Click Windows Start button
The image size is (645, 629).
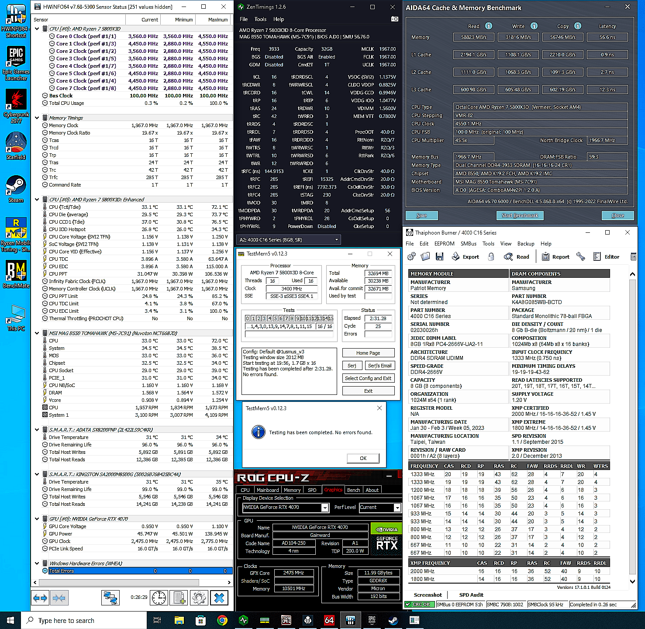pyautogui.click(x=10, y=620)
